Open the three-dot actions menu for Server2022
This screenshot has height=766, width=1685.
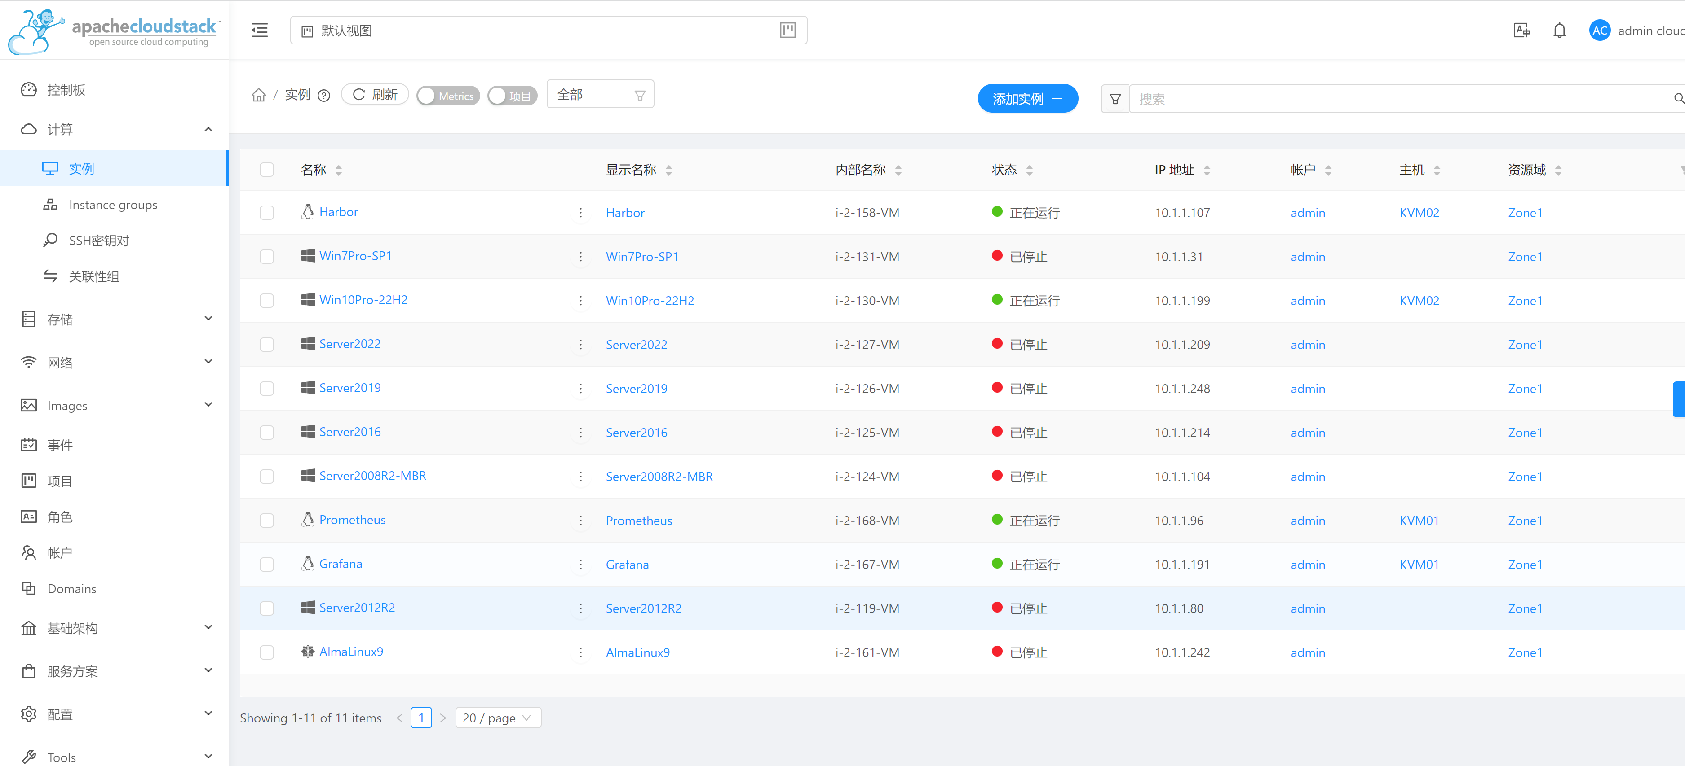(x=580, y=345)
